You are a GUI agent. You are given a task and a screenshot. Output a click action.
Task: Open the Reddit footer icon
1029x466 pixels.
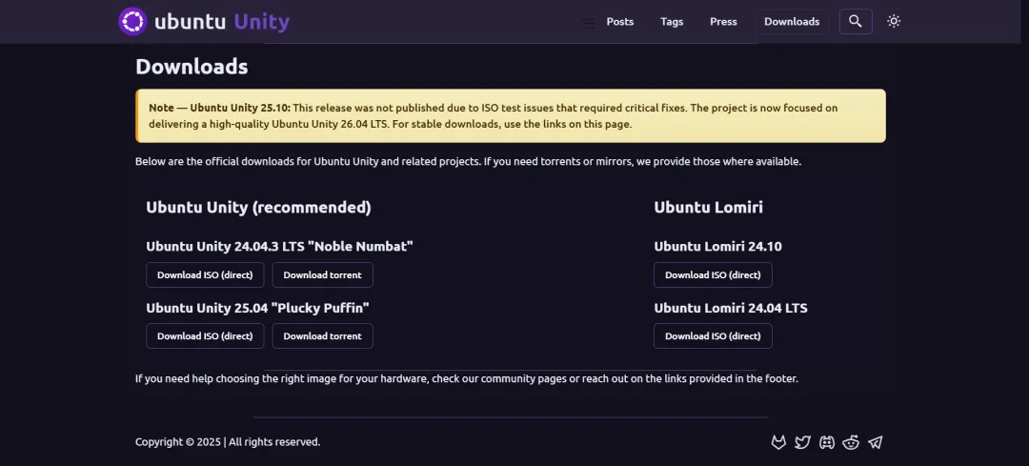tap(851, 442)
